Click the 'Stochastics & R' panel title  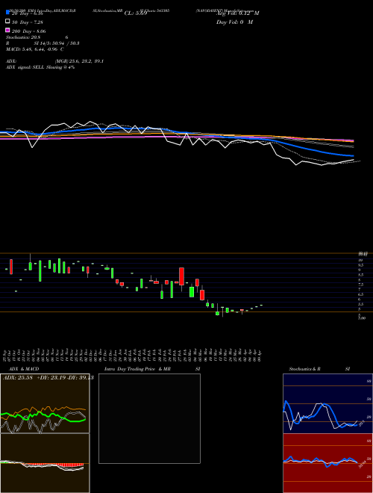[305, 369]
